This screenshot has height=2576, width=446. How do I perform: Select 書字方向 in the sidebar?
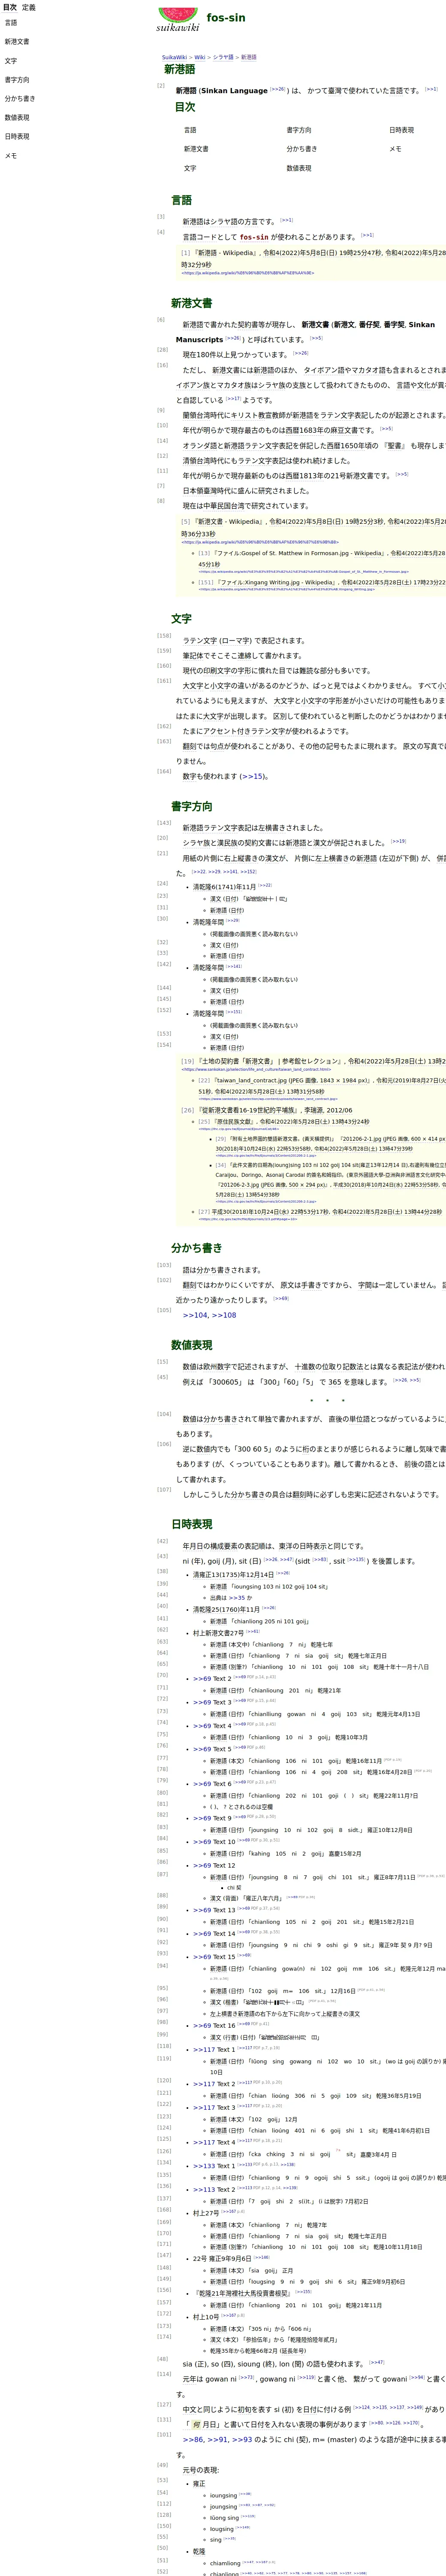(17, 80)
